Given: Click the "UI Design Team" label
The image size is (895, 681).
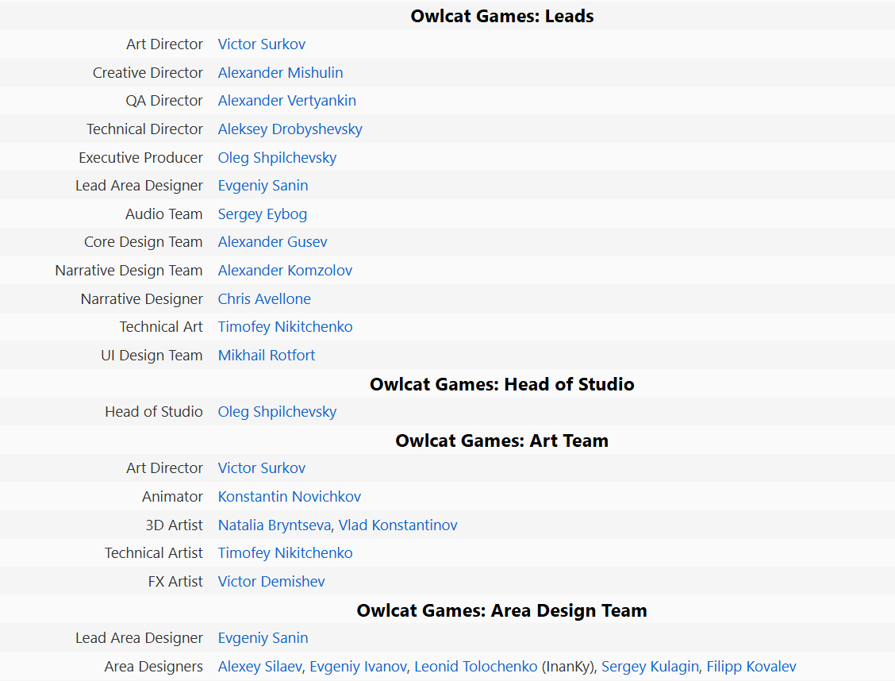Looking at the screenshot, I should pos(152,355).
